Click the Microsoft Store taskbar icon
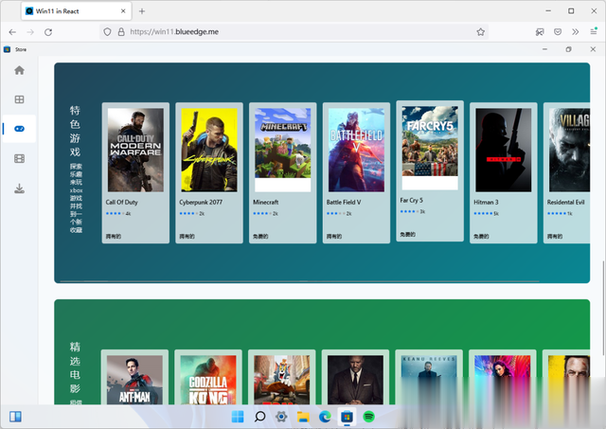606x429 pixels. pos(347,417)
